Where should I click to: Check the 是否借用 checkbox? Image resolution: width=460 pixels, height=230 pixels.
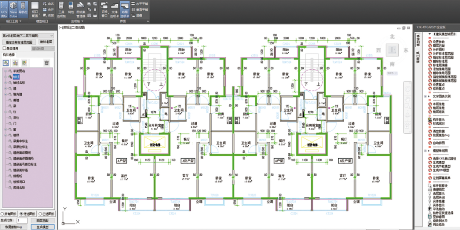(4, 48)
